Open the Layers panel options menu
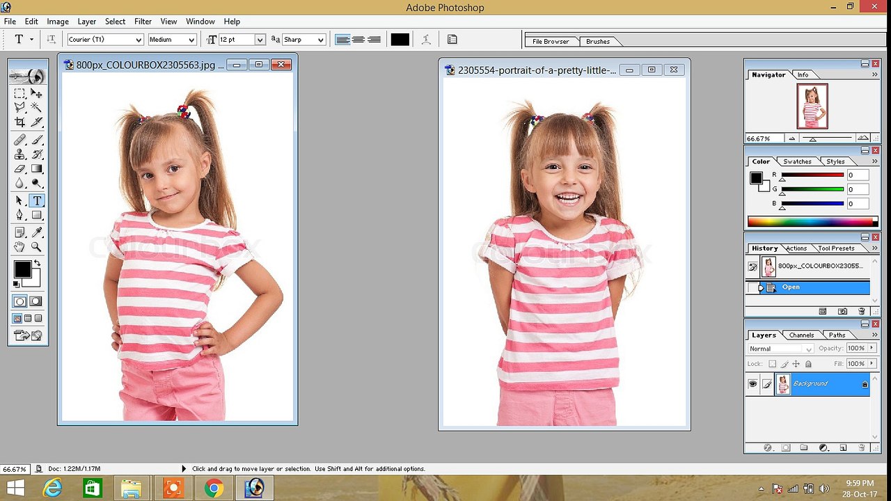 click(875, 335)
